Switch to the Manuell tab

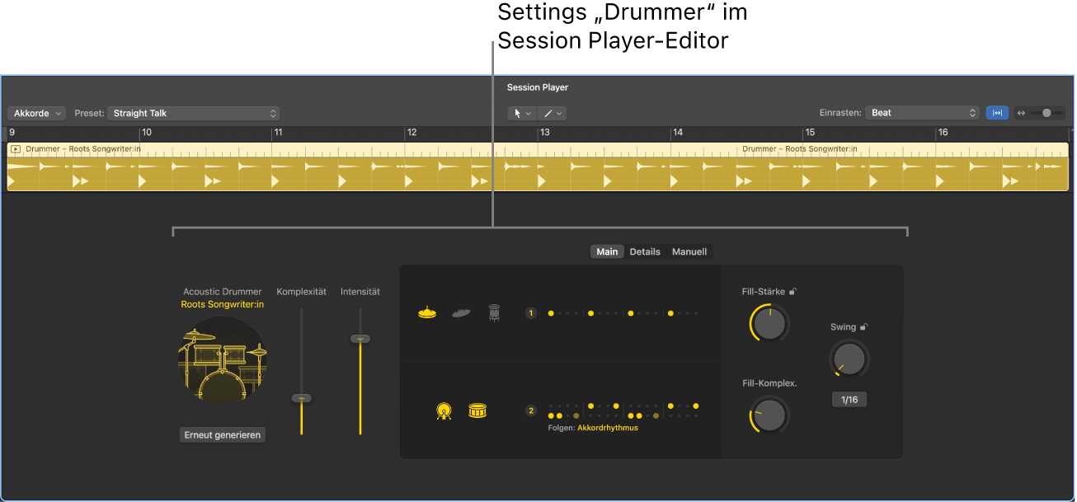689,251
